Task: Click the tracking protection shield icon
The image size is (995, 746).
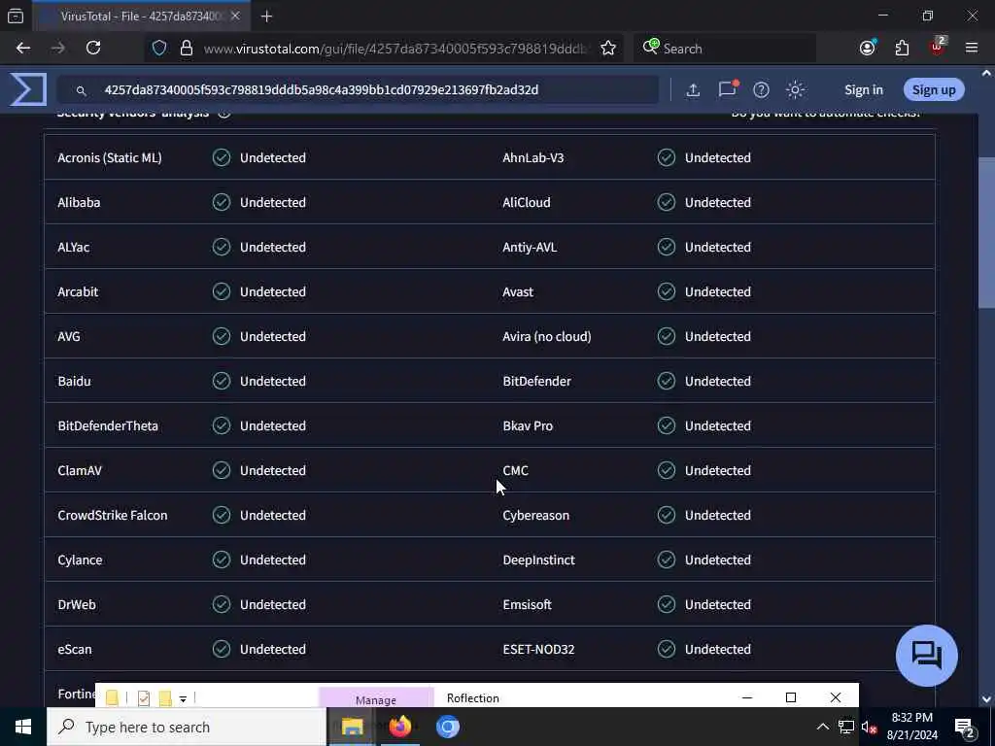Action: tap(159, 49)
